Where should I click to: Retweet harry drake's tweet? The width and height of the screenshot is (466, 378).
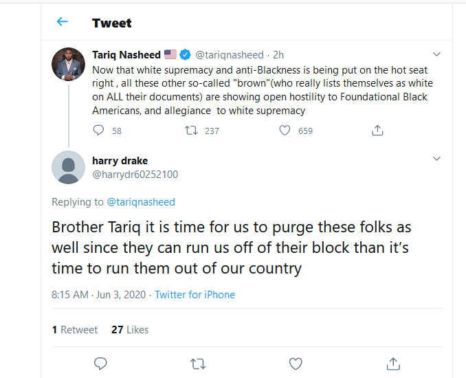198,364
